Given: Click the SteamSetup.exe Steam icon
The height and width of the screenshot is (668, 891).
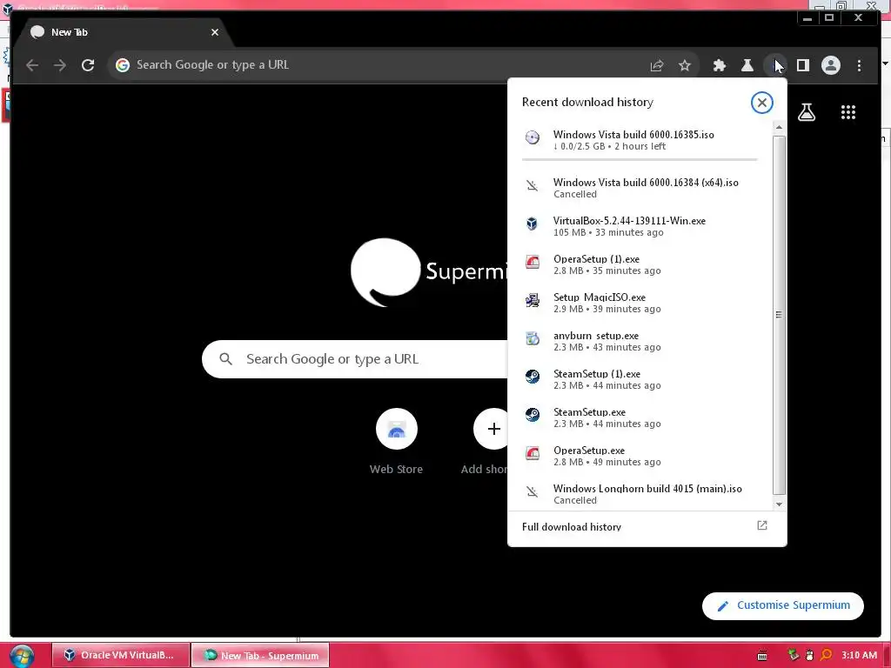Looking at the screenshot, I should tap(532, 415).
